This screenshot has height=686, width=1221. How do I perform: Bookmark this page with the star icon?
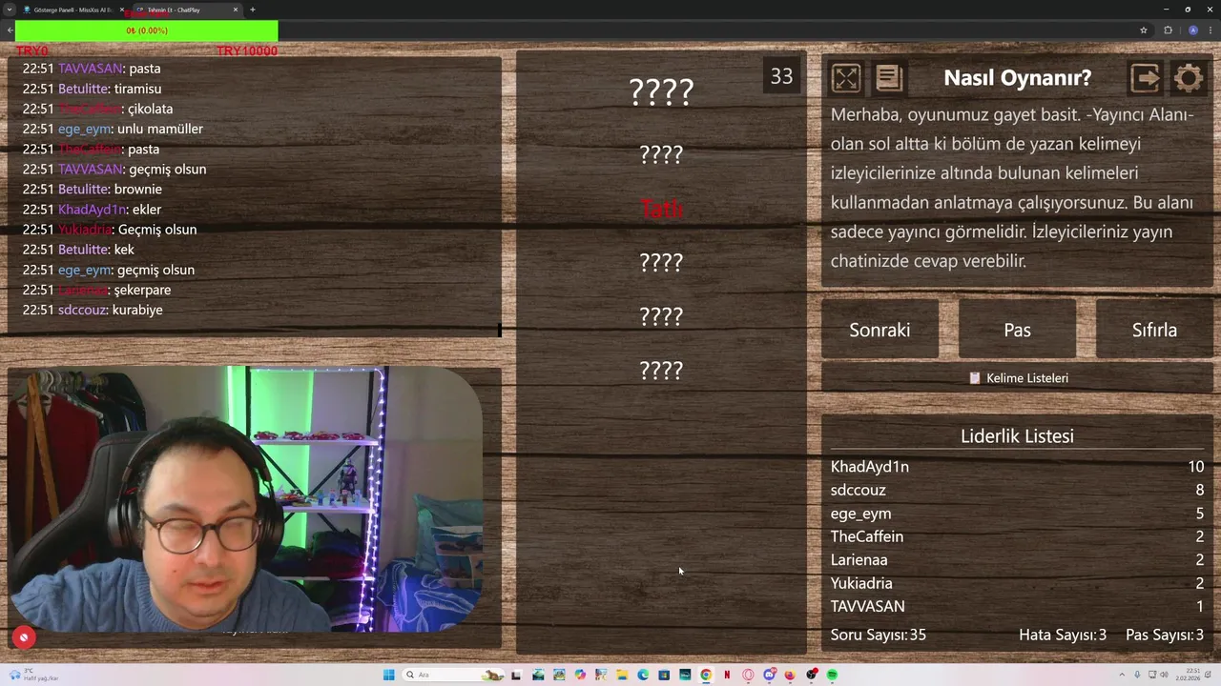pyautogui.click(x=1143, y=30)
